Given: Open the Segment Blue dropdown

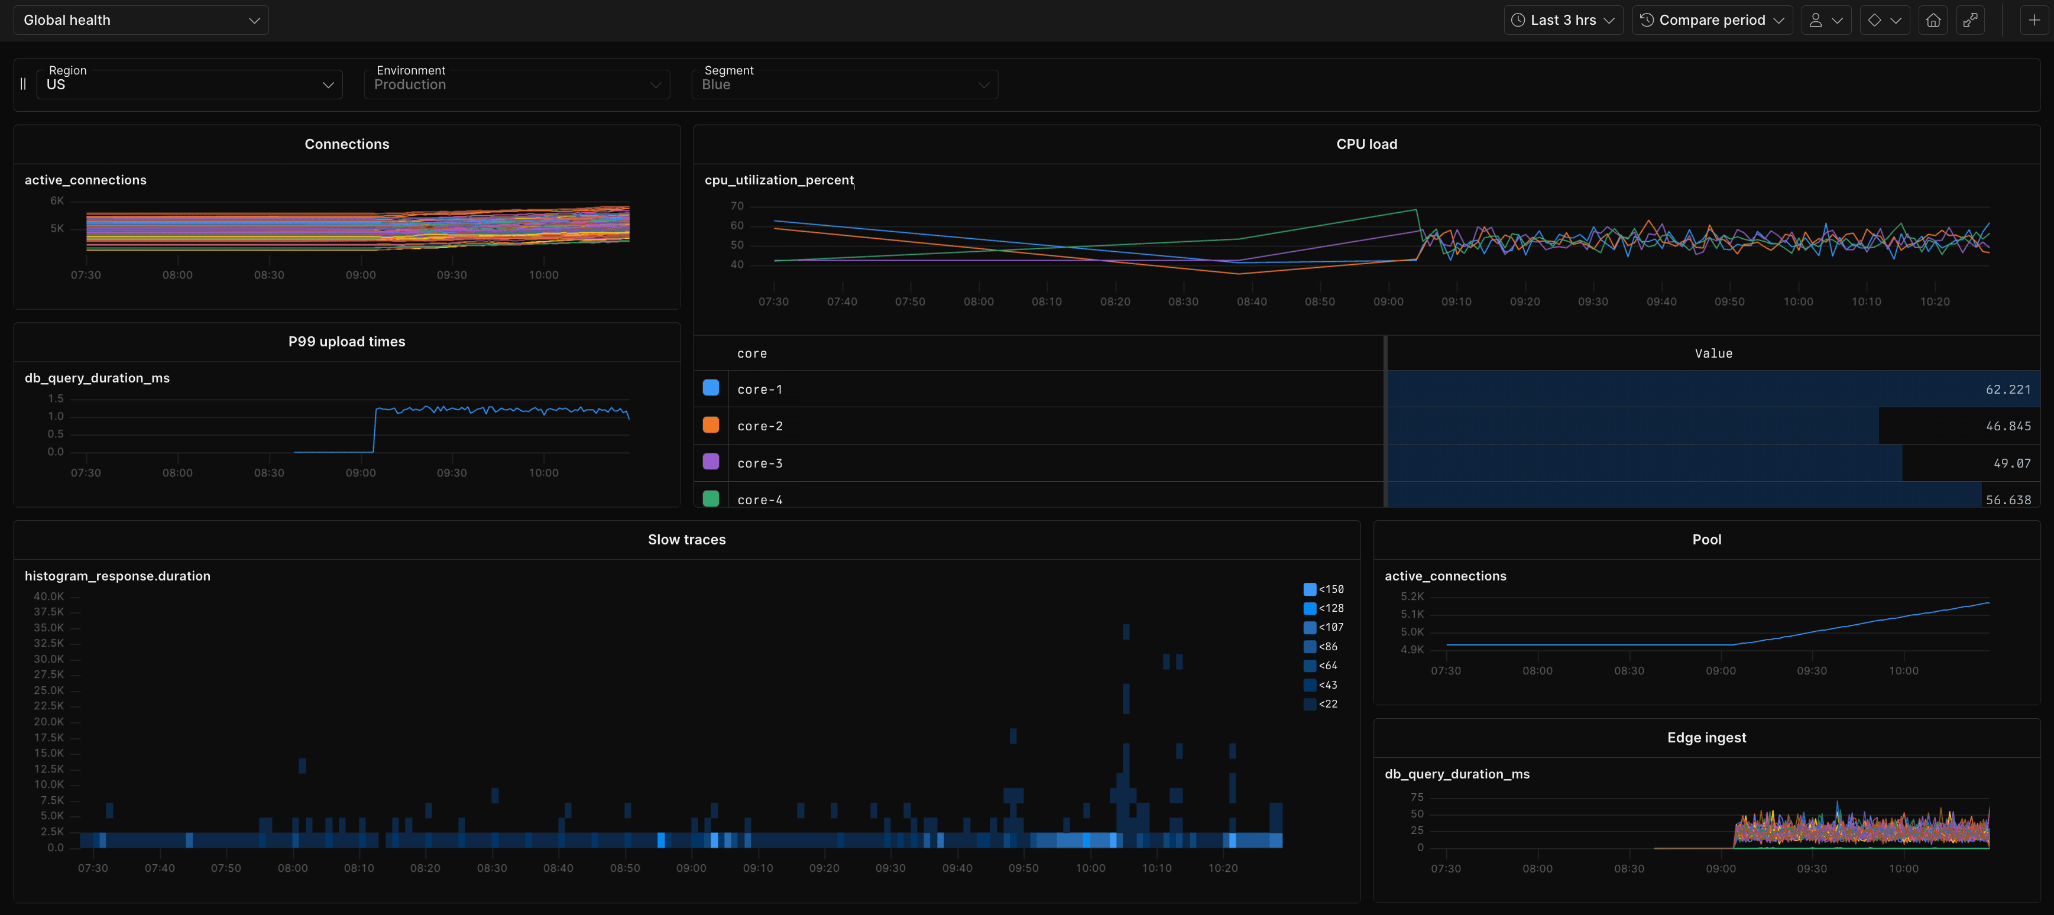Looking at the screenshot, I should (844, 85).
